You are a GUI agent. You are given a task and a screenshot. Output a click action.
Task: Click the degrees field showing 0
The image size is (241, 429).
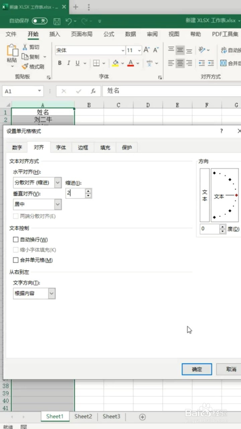[210, 229]
